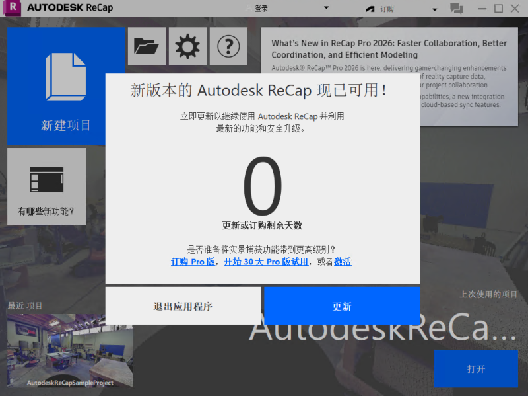Open a project with the folder icon
The image size is (528, 396).
pos(146,46)
